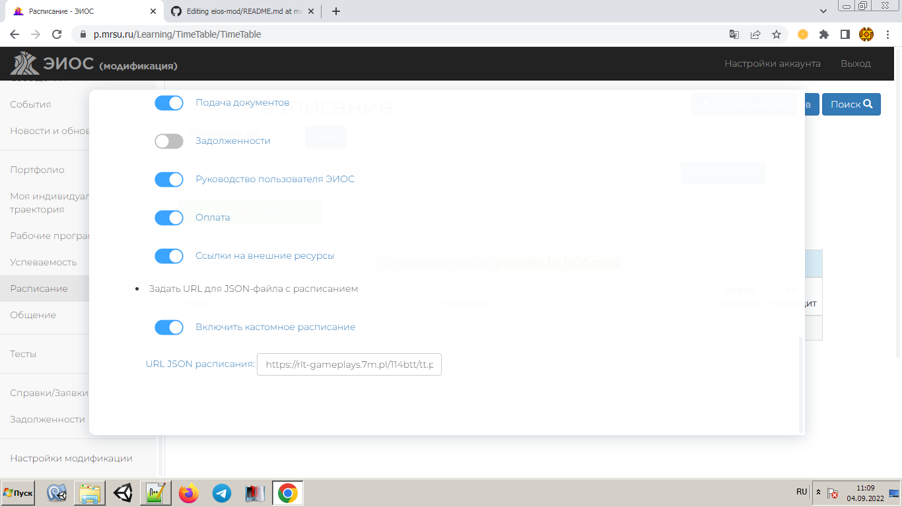Bookmark the page using the star icon

coord(777,34)
